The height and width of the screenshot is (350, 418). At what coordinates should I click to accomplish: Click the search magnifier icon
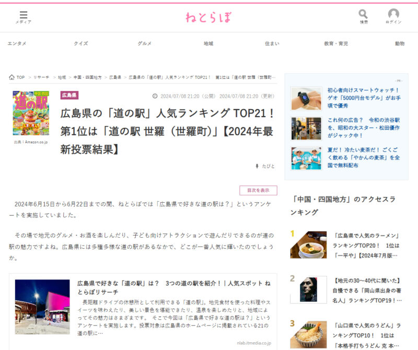(363, 15)
